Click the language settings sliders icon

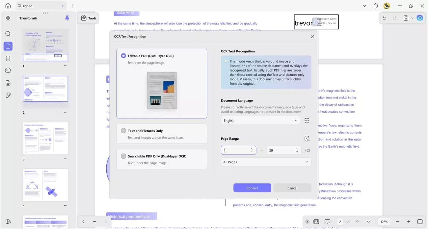[x=307, y=121]
